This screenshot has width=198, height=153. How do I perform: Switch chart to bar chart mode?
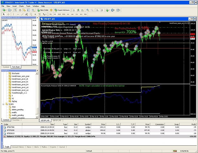(x=74, y=10)
